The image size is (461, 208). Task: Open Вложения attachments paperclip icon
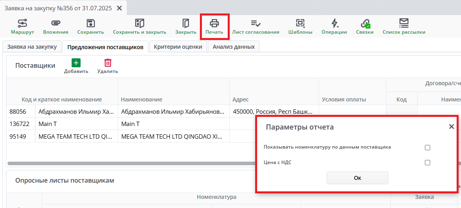pos(56,23)
